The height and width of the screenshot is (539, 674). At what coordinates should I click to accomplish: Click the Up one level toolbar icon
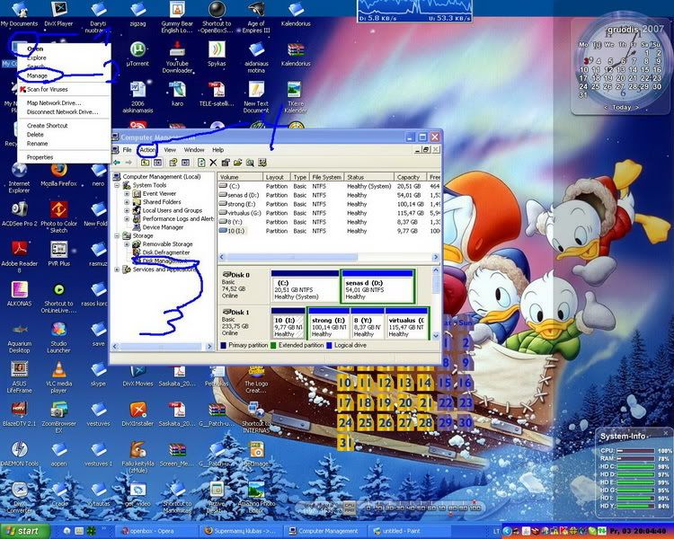(x=146, y=163)
